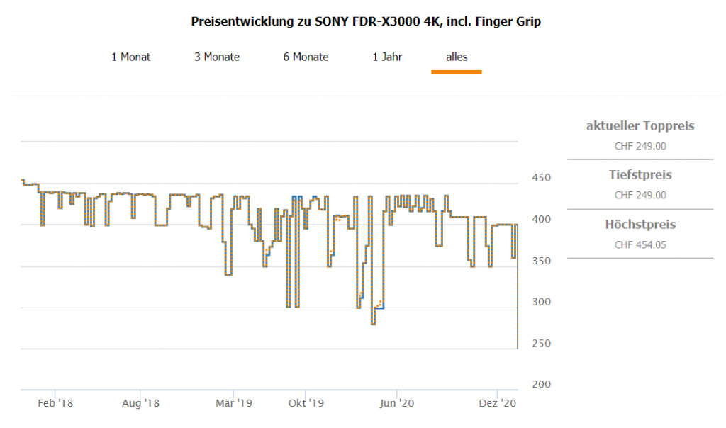This screenshot has width=726, height=428.
Task: Select the CHF 454.05 highest price value
Action: tap(640, 245)
